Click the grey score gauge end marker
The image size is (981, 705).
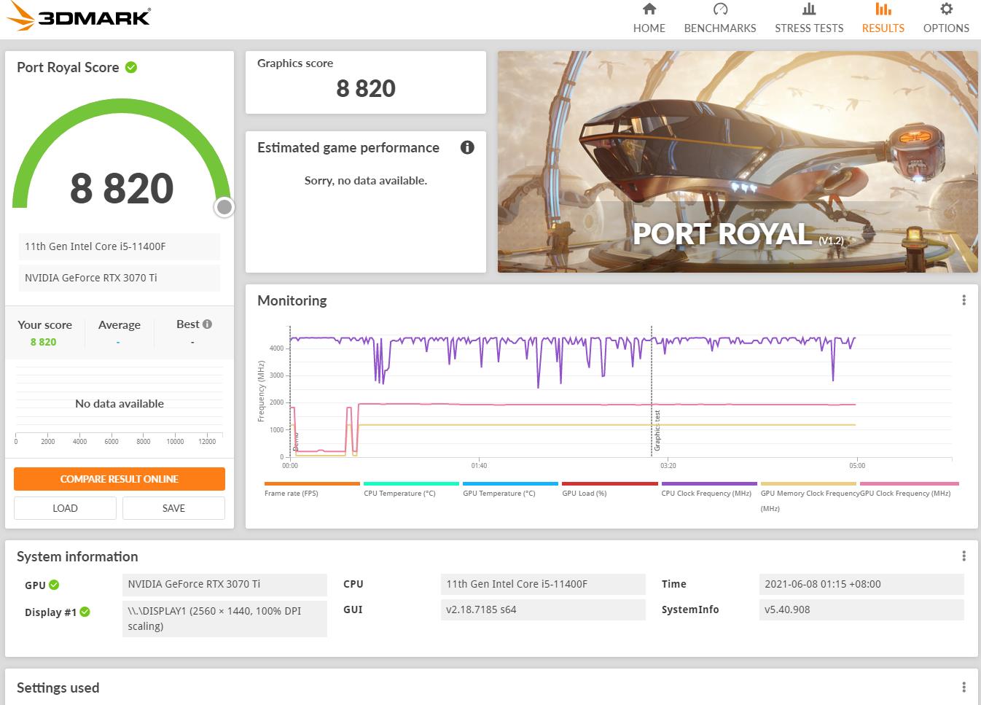(x=224, y=208)
